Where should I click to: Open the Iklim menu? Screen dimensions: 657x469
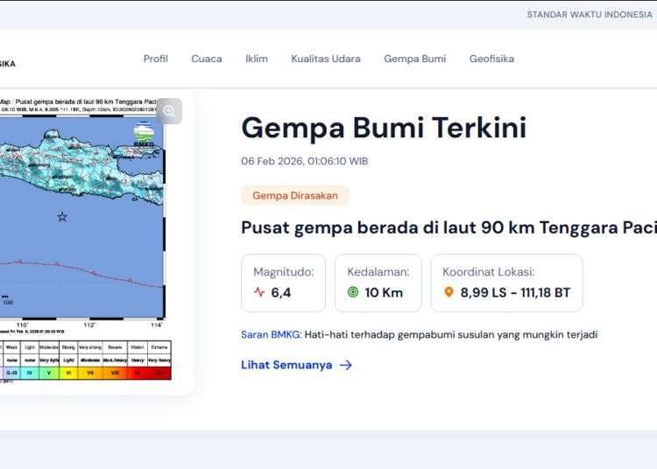(x=257, y=59)
